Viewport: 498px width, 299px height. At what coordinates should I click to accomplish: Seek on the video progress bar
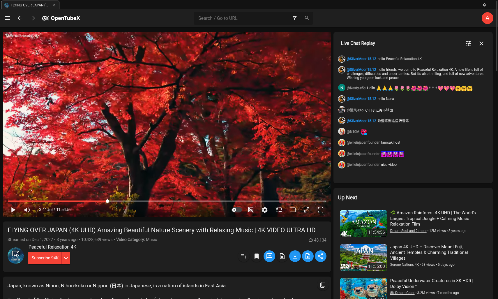pos(167,201)
